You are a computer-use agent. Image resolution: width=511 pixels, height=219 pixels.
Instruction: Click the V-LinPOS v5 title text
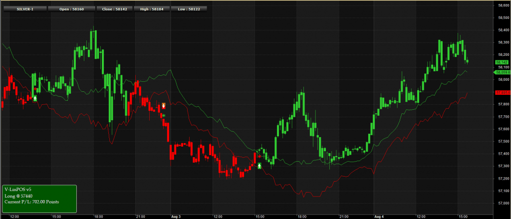tap(18, 190)
